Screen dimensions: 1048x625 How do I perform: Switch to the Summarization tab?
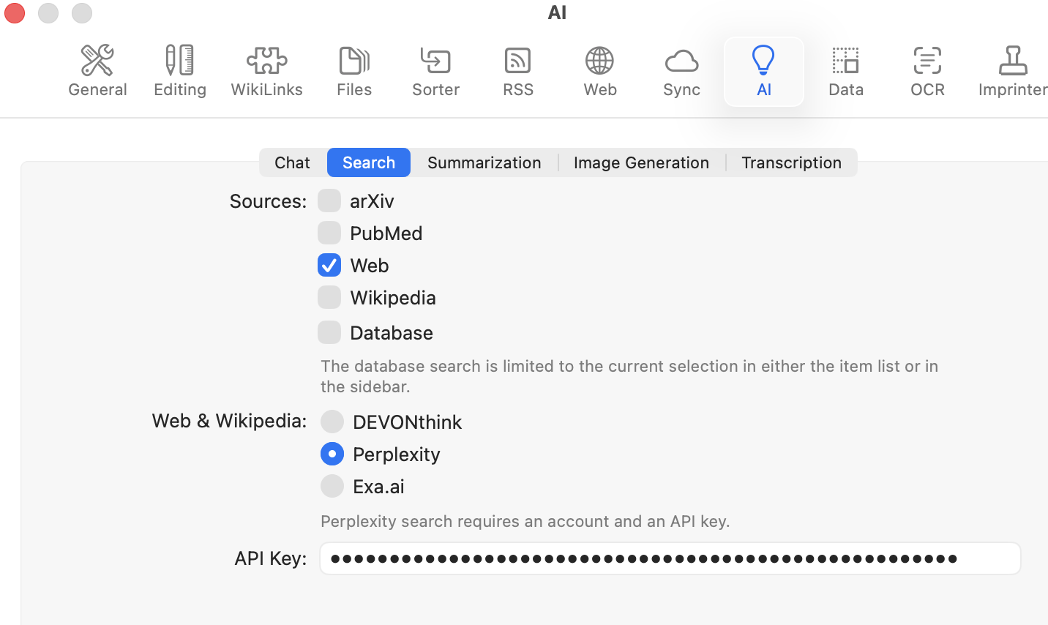pos(484,162)
